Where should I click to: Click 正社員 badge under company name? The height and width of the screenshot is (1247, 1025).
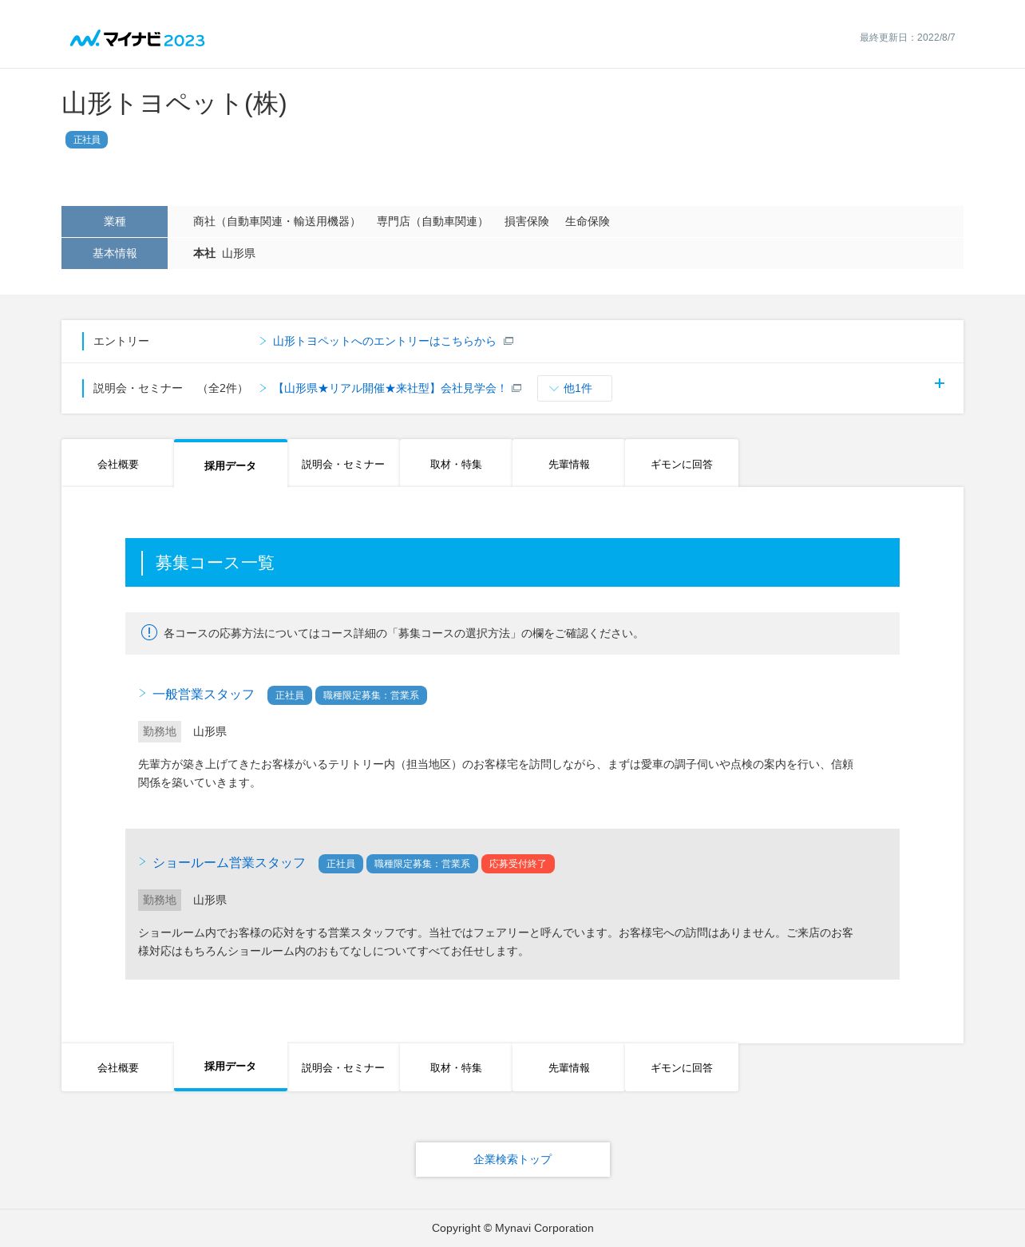tap(86, 140)
